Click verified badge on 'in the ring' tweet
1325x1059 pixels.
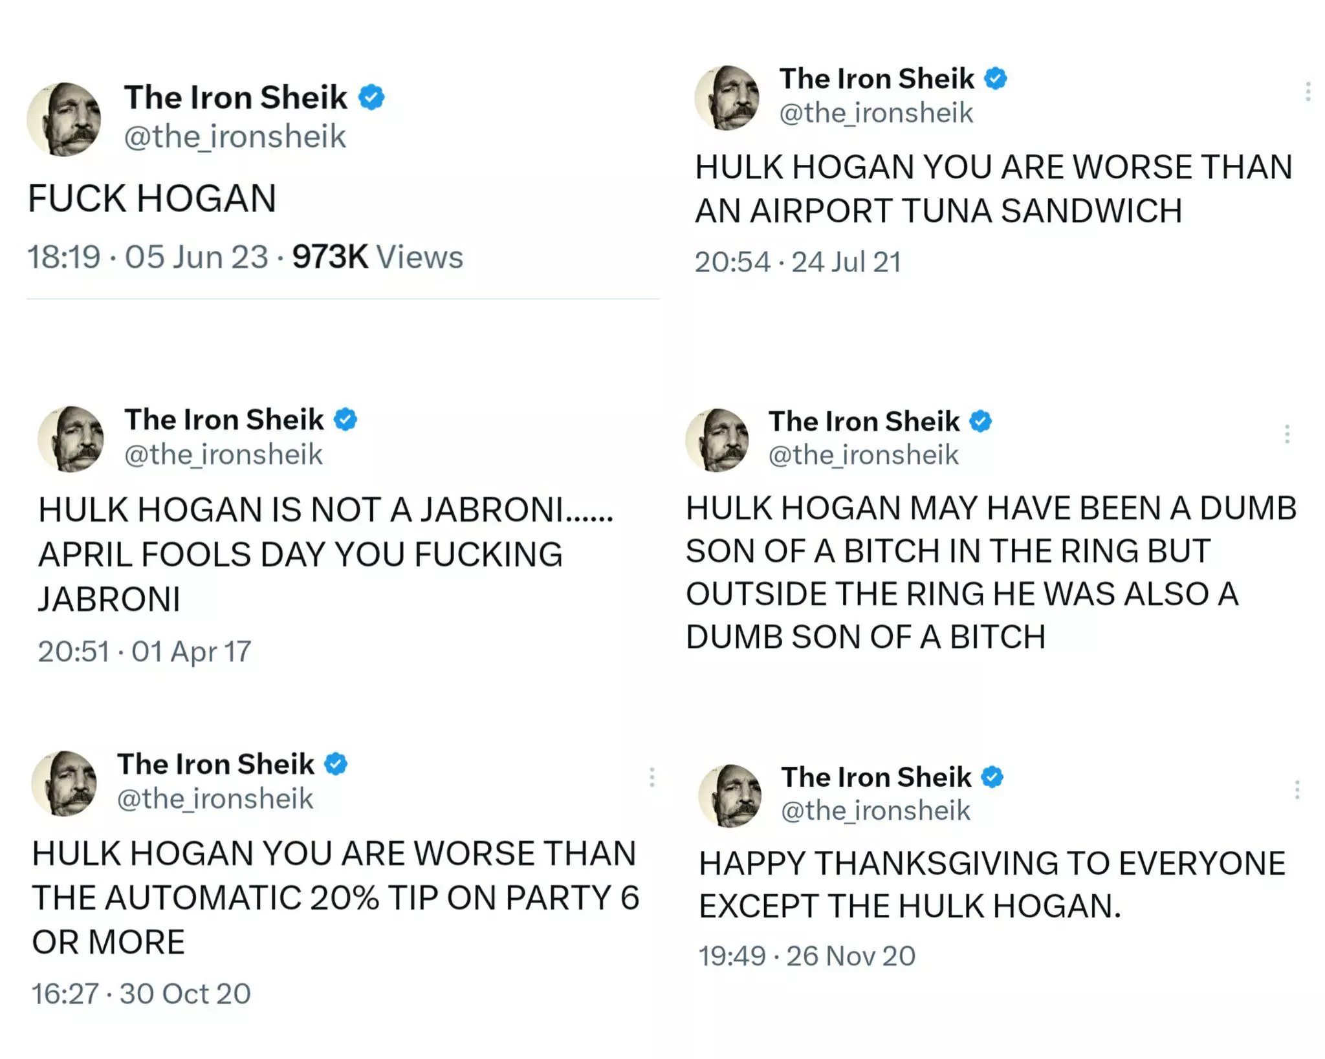point(980,421)
